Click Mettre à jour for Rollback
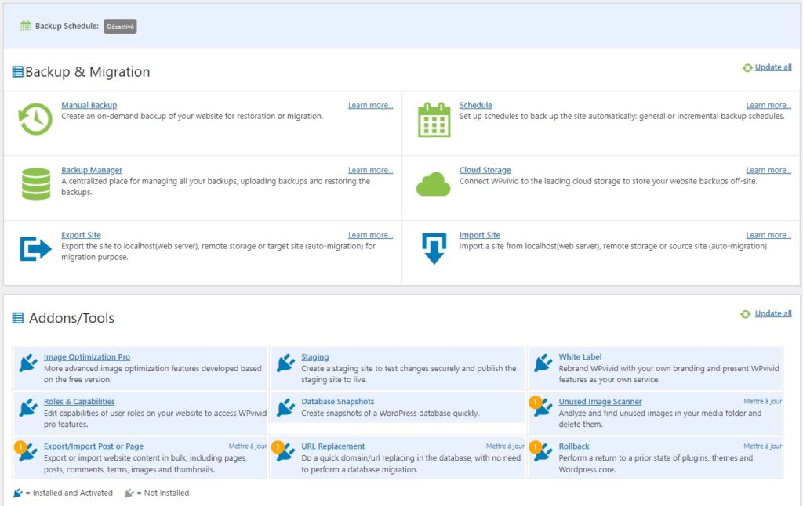This screenshot has height=506, width=803. click(x=762, y=446)
